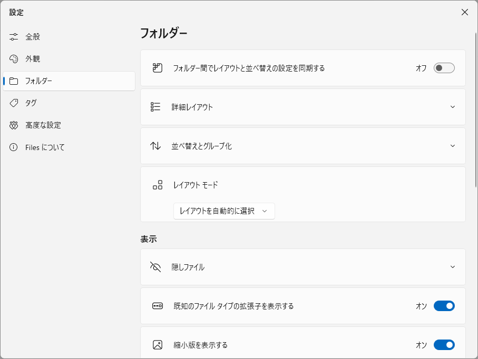Enable フォルダー間でレイアウト同期 toggle

click(x=444, y=68)
